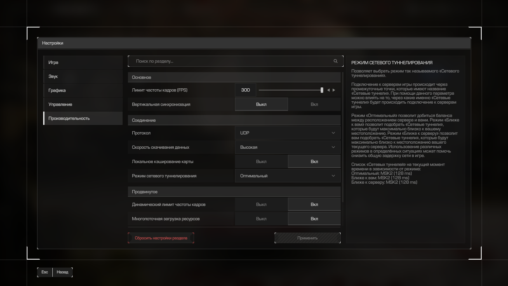Click the Соединение section header
Viewport: 508px width, 286px height.
click(234, 120)
